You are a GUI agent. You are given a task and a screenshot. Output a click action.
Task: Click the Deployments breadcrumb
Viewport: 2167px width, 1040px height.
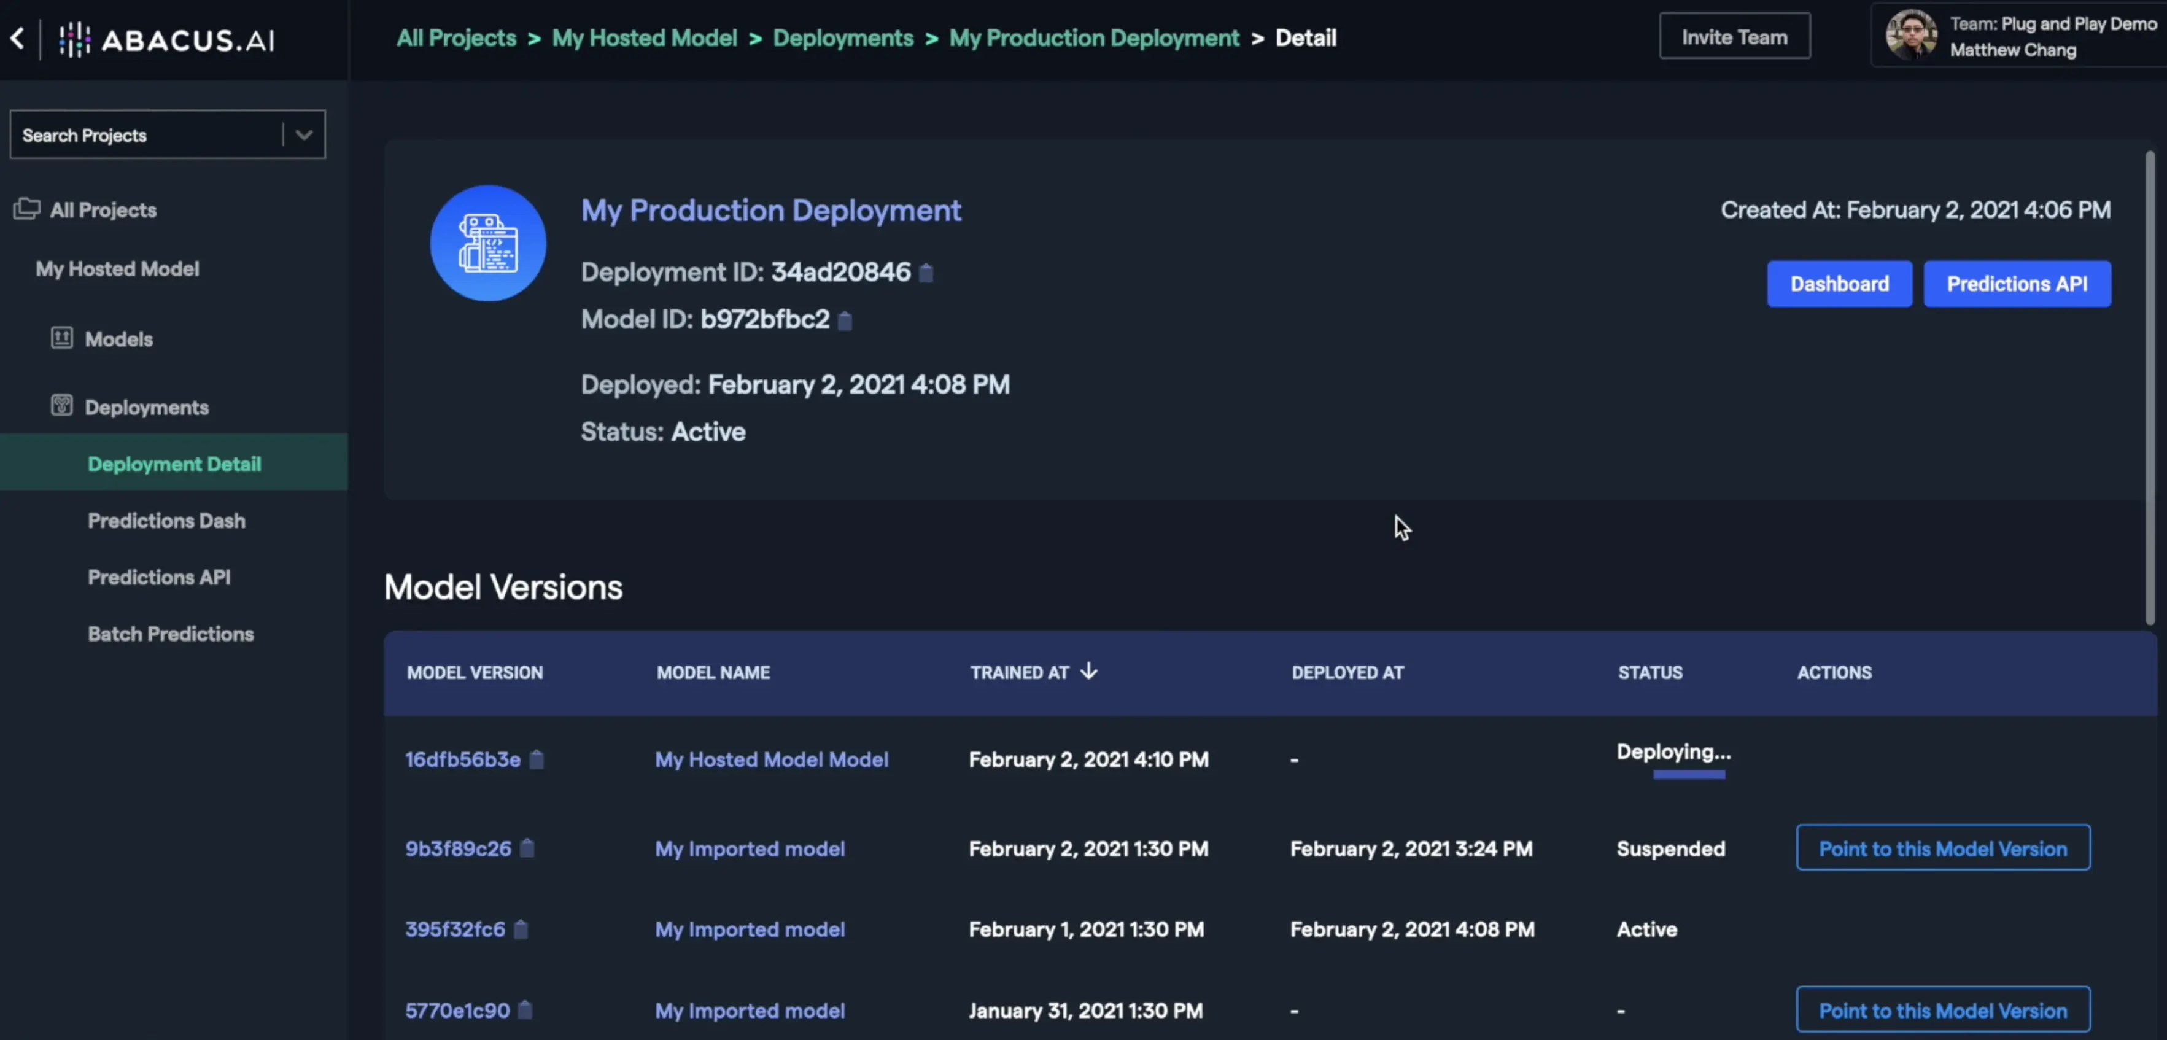tap(843, 38)
